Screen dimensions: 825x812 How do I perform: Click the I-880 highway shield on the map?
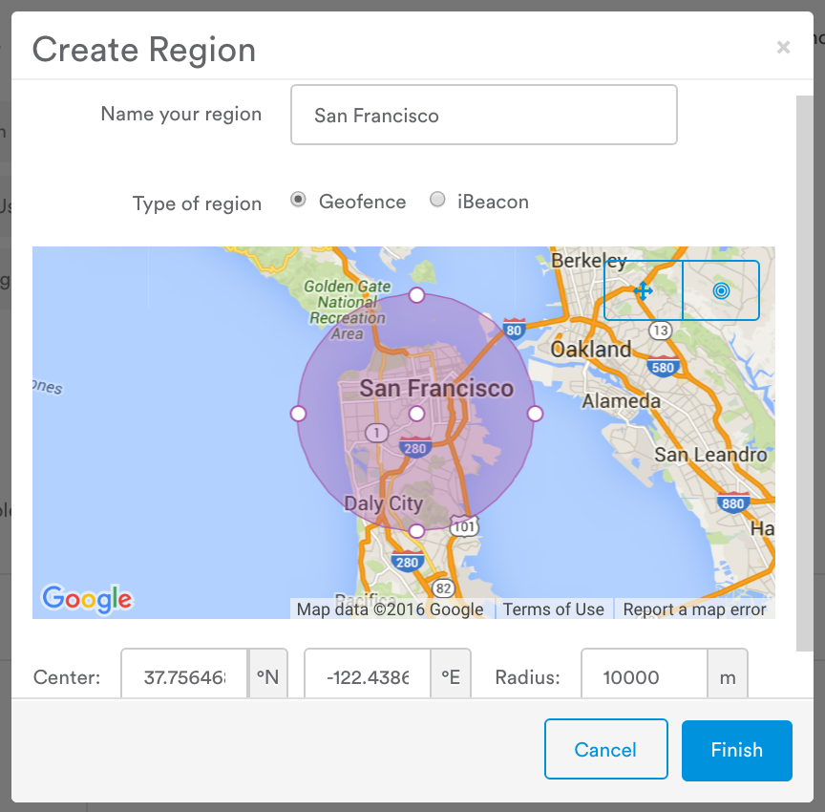pos(733,502)
